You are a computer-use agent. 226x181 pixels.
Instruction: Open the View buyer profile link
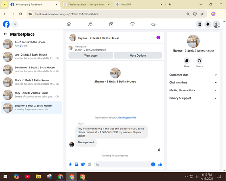click(127, 118)
